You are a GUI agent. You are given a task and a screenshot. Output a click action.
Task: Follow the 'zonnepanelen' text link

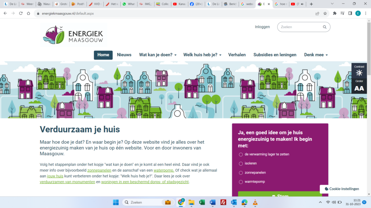pyautogui.click(x=99, y=170)
